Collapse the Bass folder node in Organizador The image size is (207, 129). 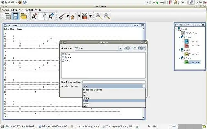(179, 50)
